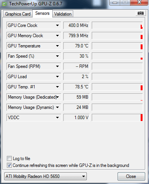Select the Sensors tab
Screen dimensions: 149x184
(x=42, y=13)
